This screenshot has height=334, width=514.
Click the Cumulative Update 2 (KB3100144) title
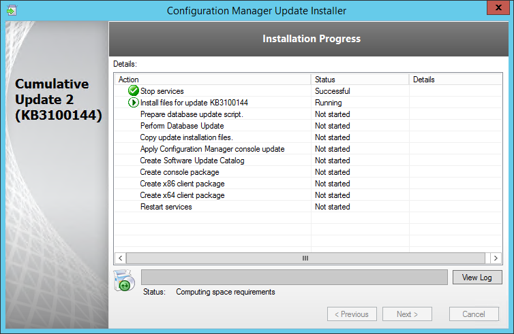(59, 99)
